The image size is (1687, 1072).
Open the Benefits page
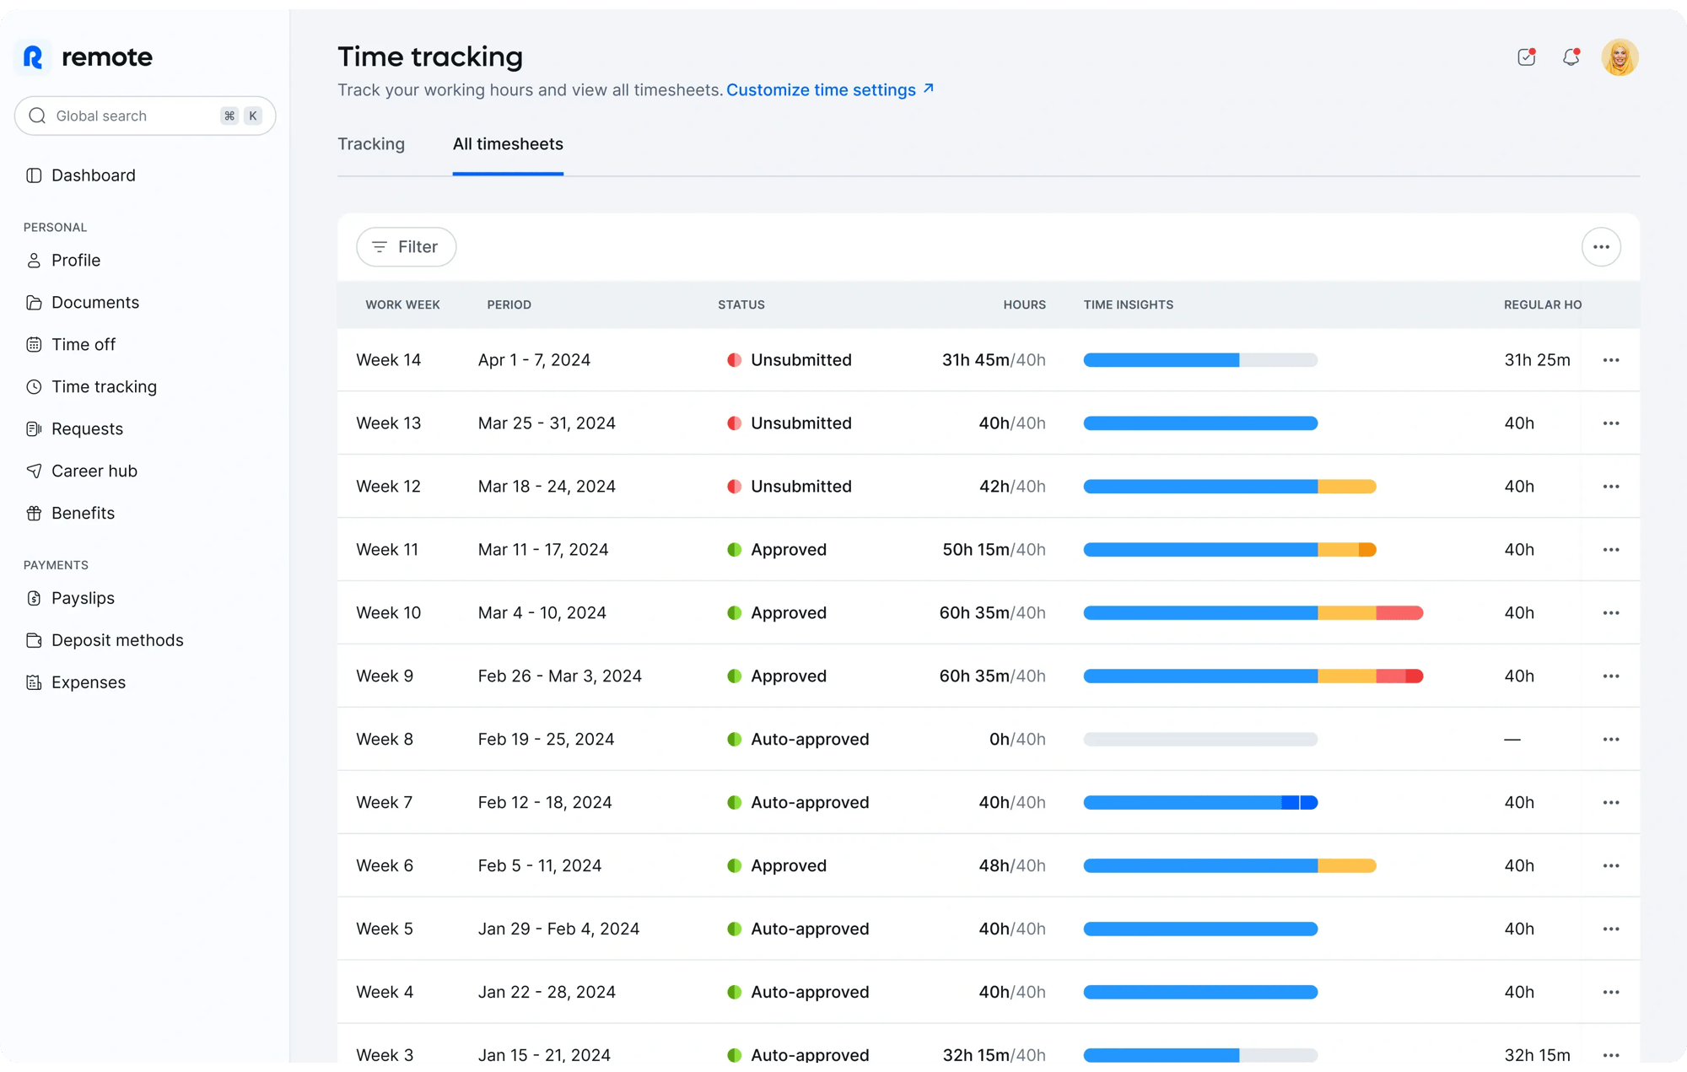[83, 513]
